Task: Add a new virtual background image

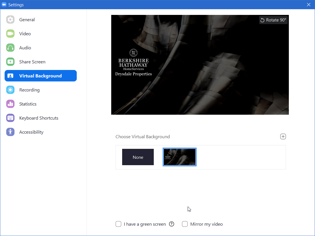Action: coord(283,136)
